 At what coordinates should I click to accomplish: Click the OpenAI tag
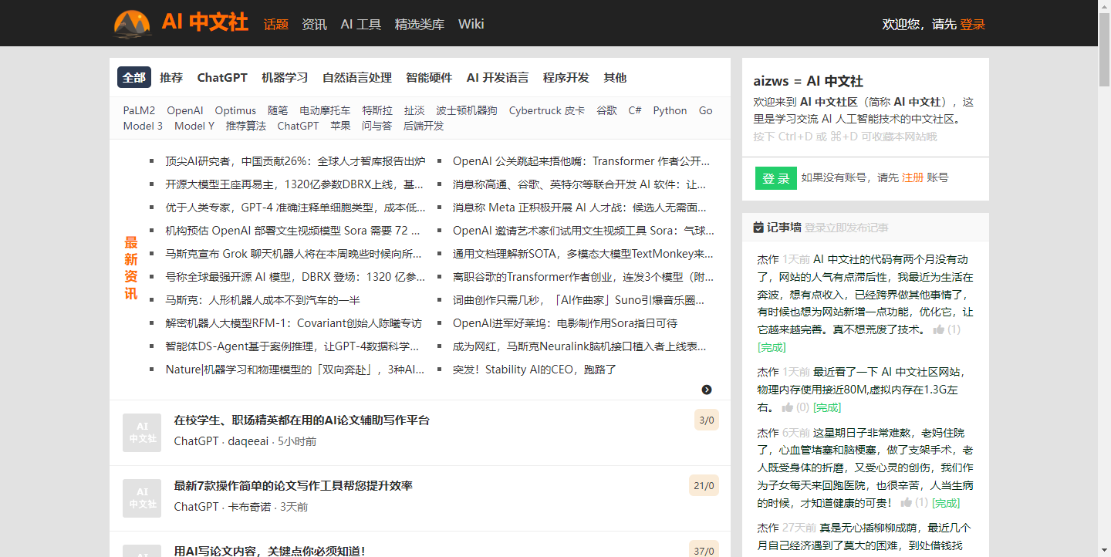point(185,110)
